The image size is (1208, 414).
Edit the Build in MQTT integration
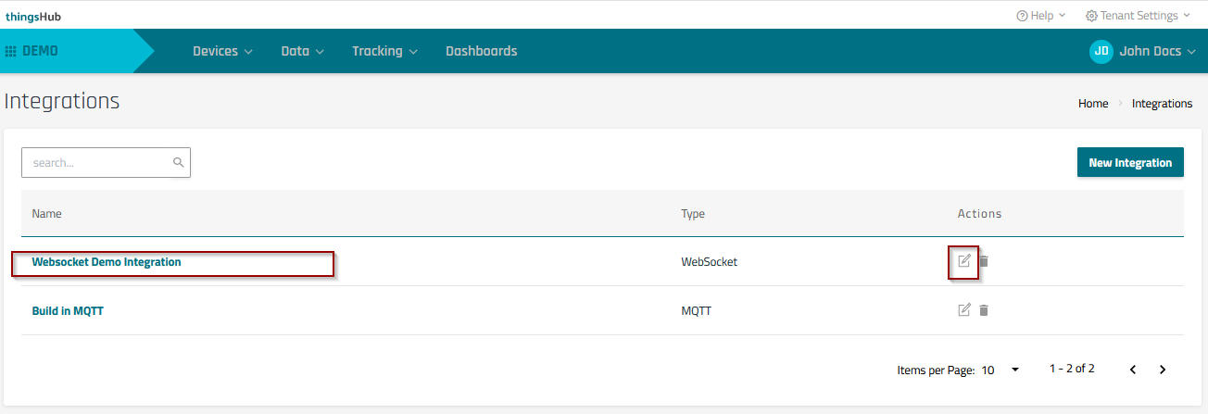[964, 310]
